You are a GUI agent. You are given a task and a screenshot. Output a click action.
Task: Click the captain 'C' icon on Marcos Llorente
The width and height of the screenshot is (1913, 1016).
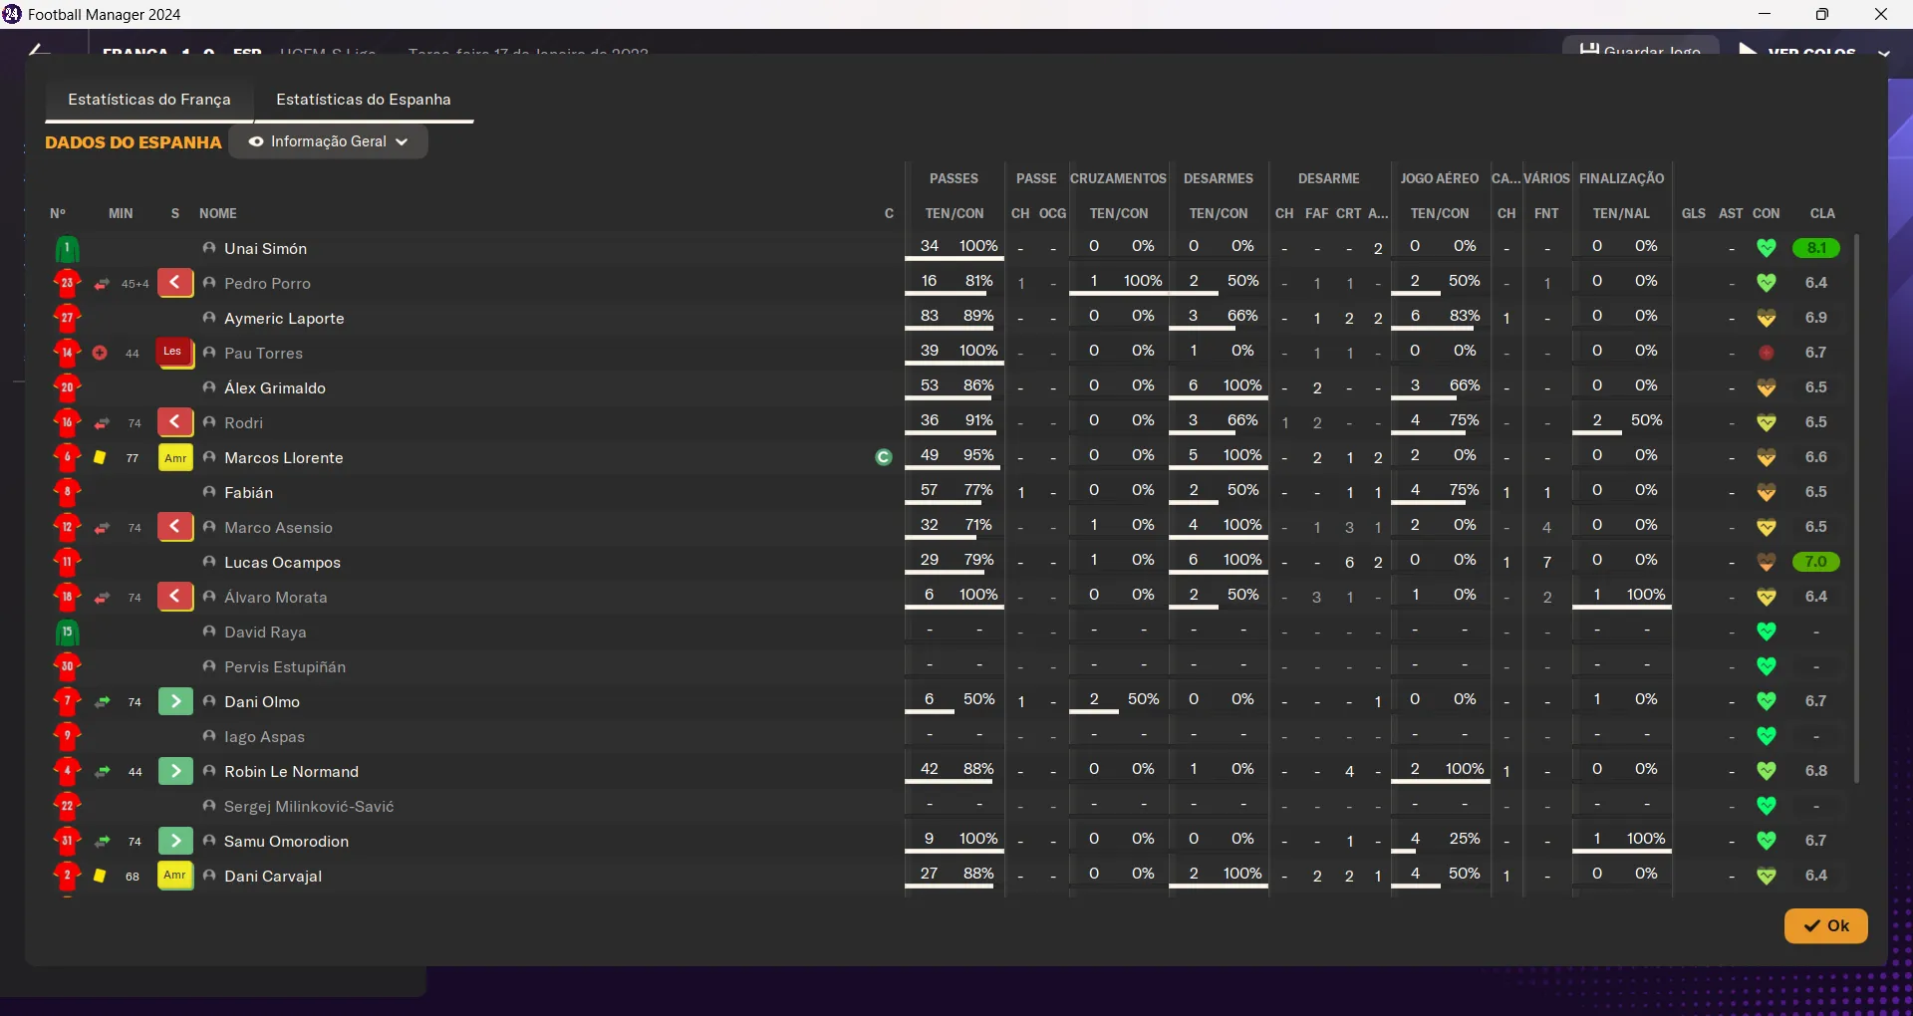point(884,457)
